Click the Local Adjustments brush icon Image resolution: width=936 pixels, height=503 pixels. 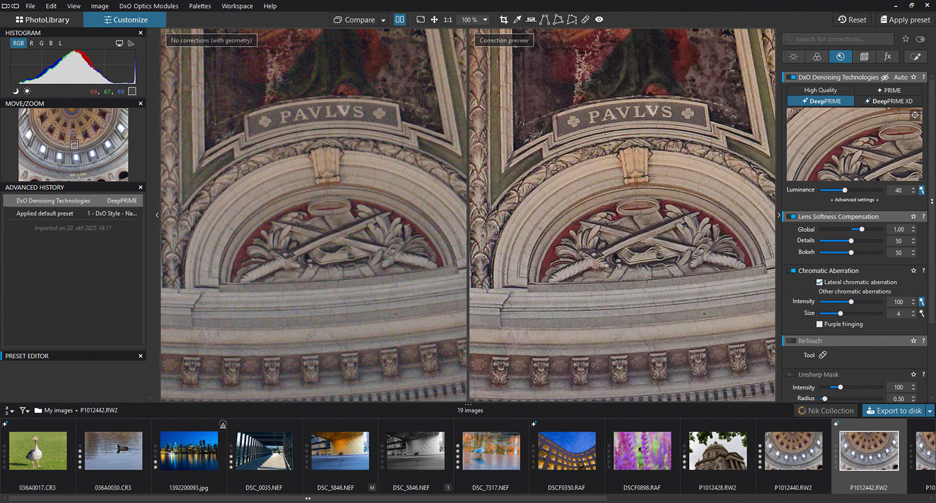[915, 57]
